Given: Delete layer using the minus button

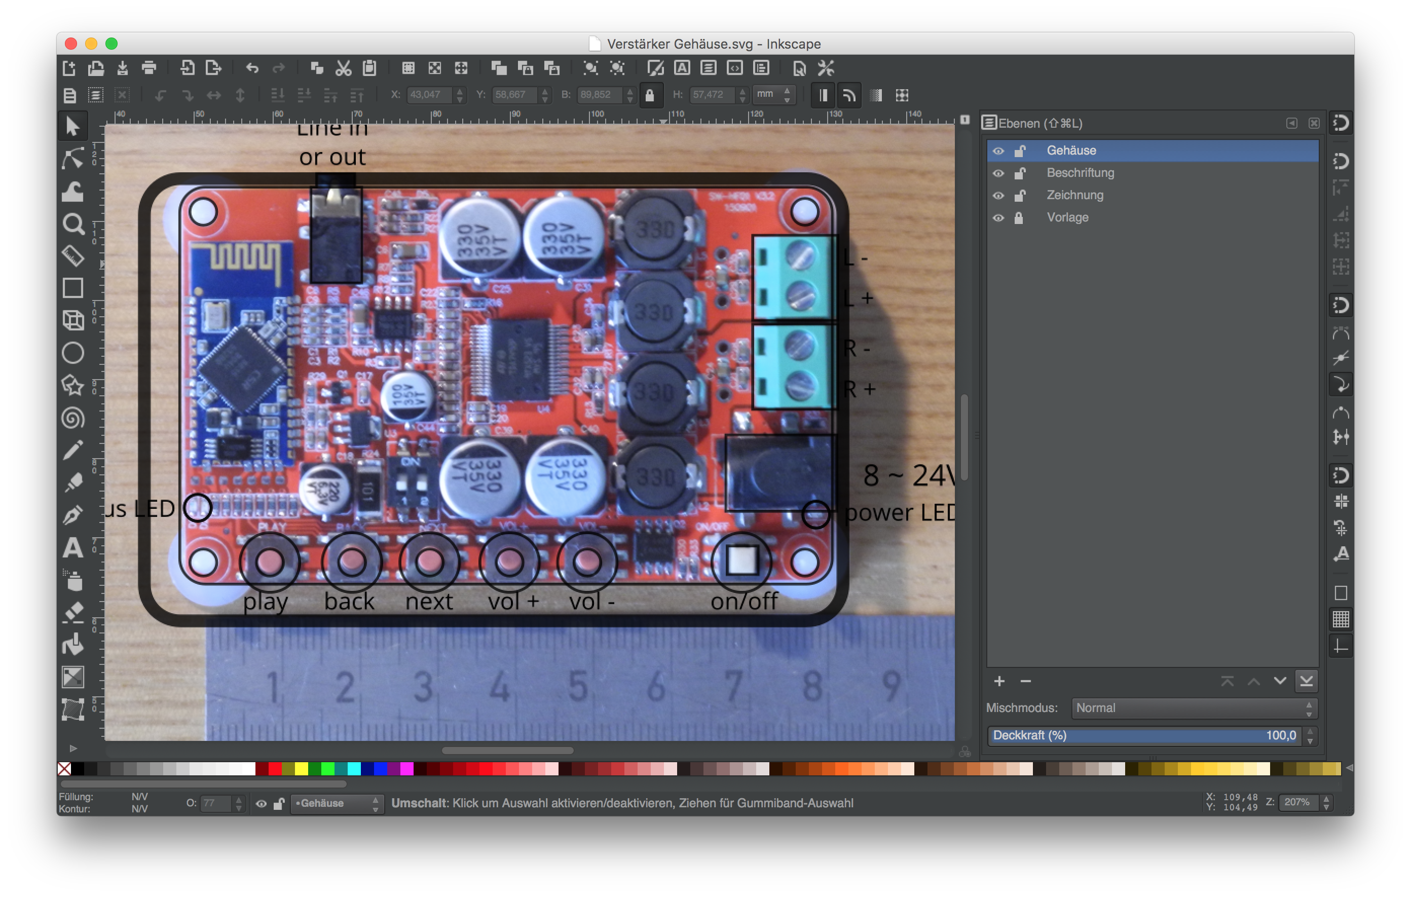Looking at the screenshot, I should (x=1025, y=681).
